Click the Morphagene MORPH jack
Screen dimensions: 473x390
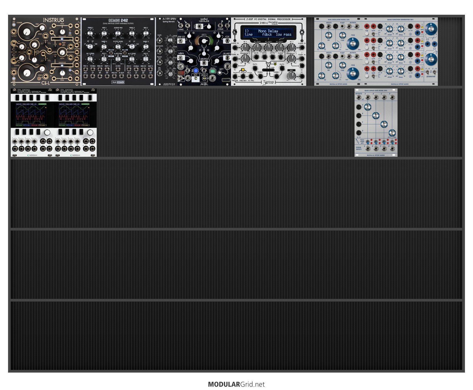click(181, 58)
